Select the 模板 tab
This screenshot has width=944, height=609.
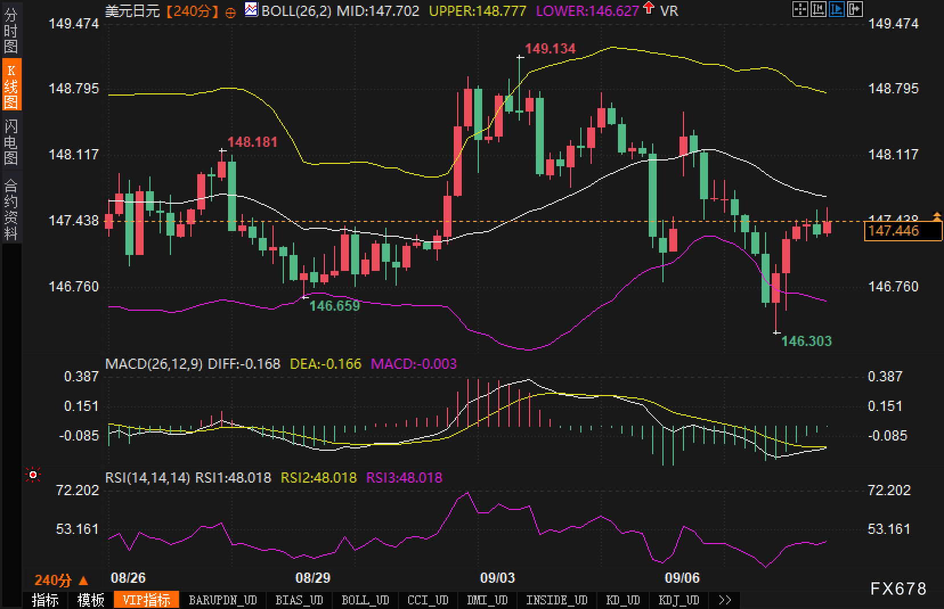[x=91, y=600]
